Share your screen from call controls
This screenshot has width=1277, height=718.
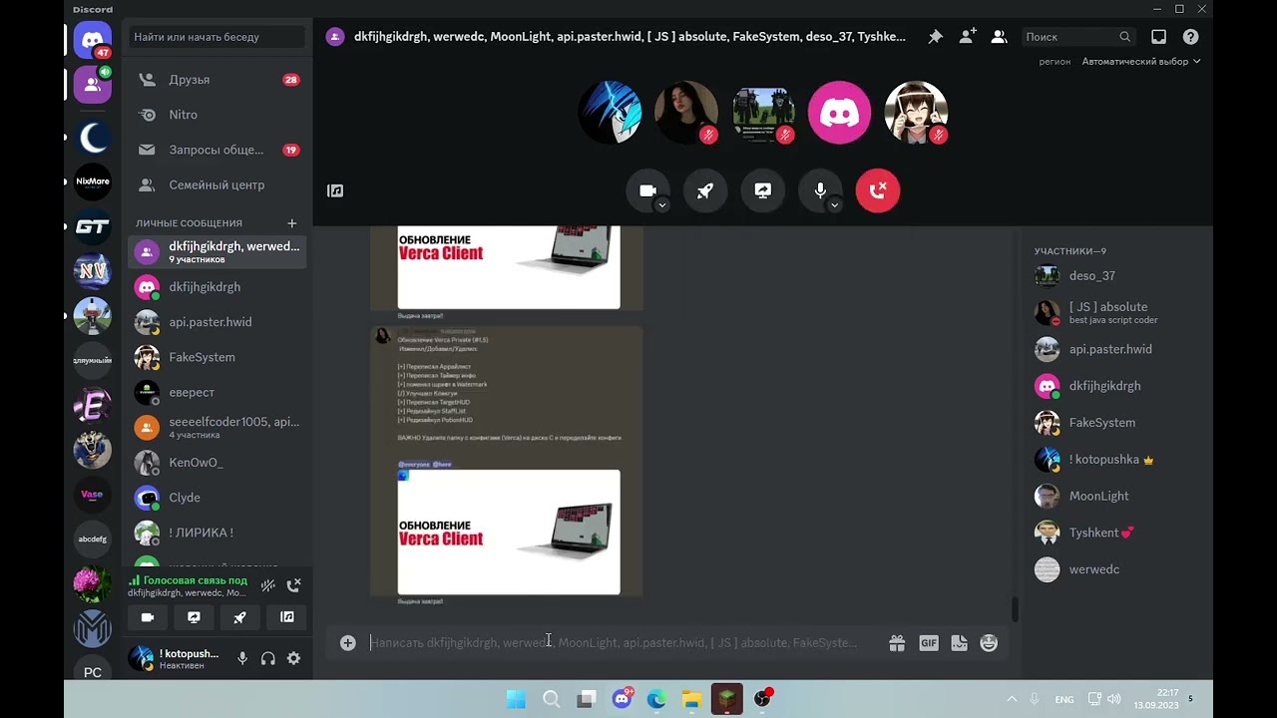click(x=763, y=190)
